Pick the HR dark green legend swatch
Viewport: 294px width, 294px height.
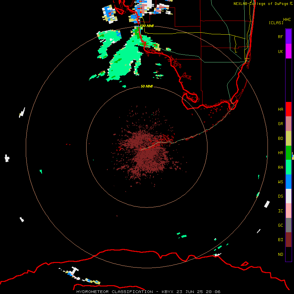coord(288,153)
